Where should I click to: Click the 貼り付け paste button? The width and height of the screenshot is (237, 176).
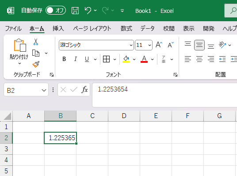pos(19,51)
